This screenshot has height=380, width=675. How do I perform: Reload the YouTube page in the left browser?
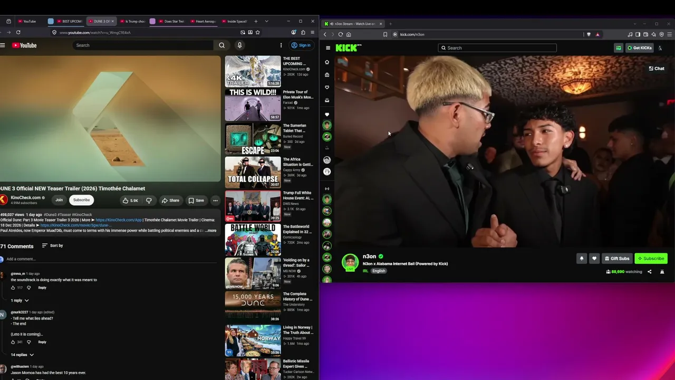(18, 32)
